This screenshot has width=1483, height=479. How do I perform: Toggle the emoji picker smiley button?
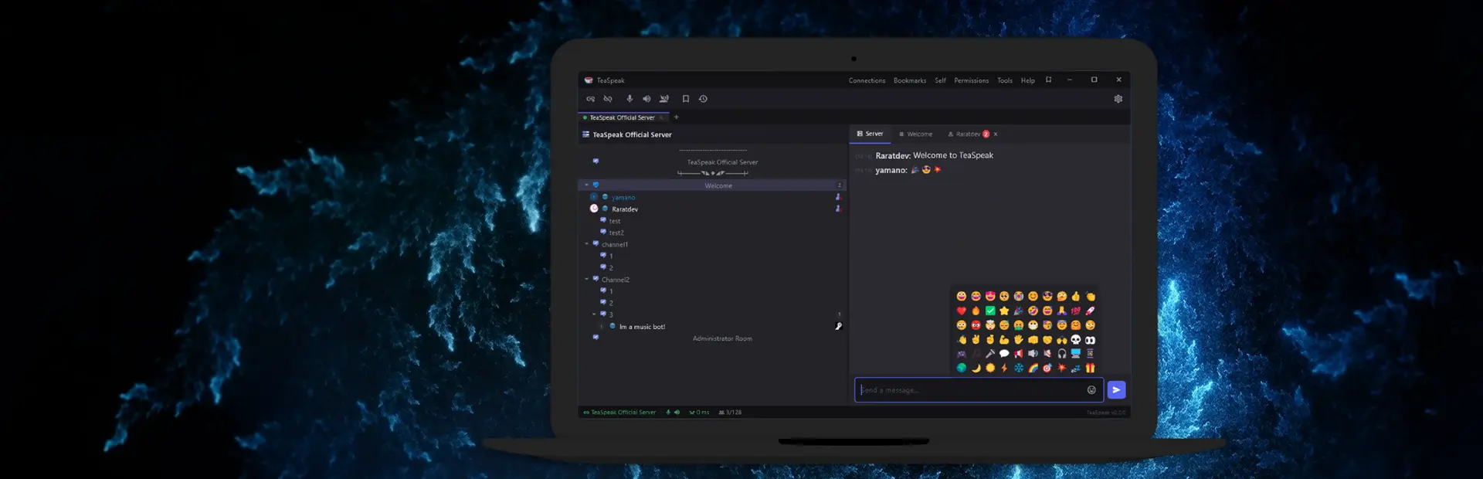(1091, 390)
